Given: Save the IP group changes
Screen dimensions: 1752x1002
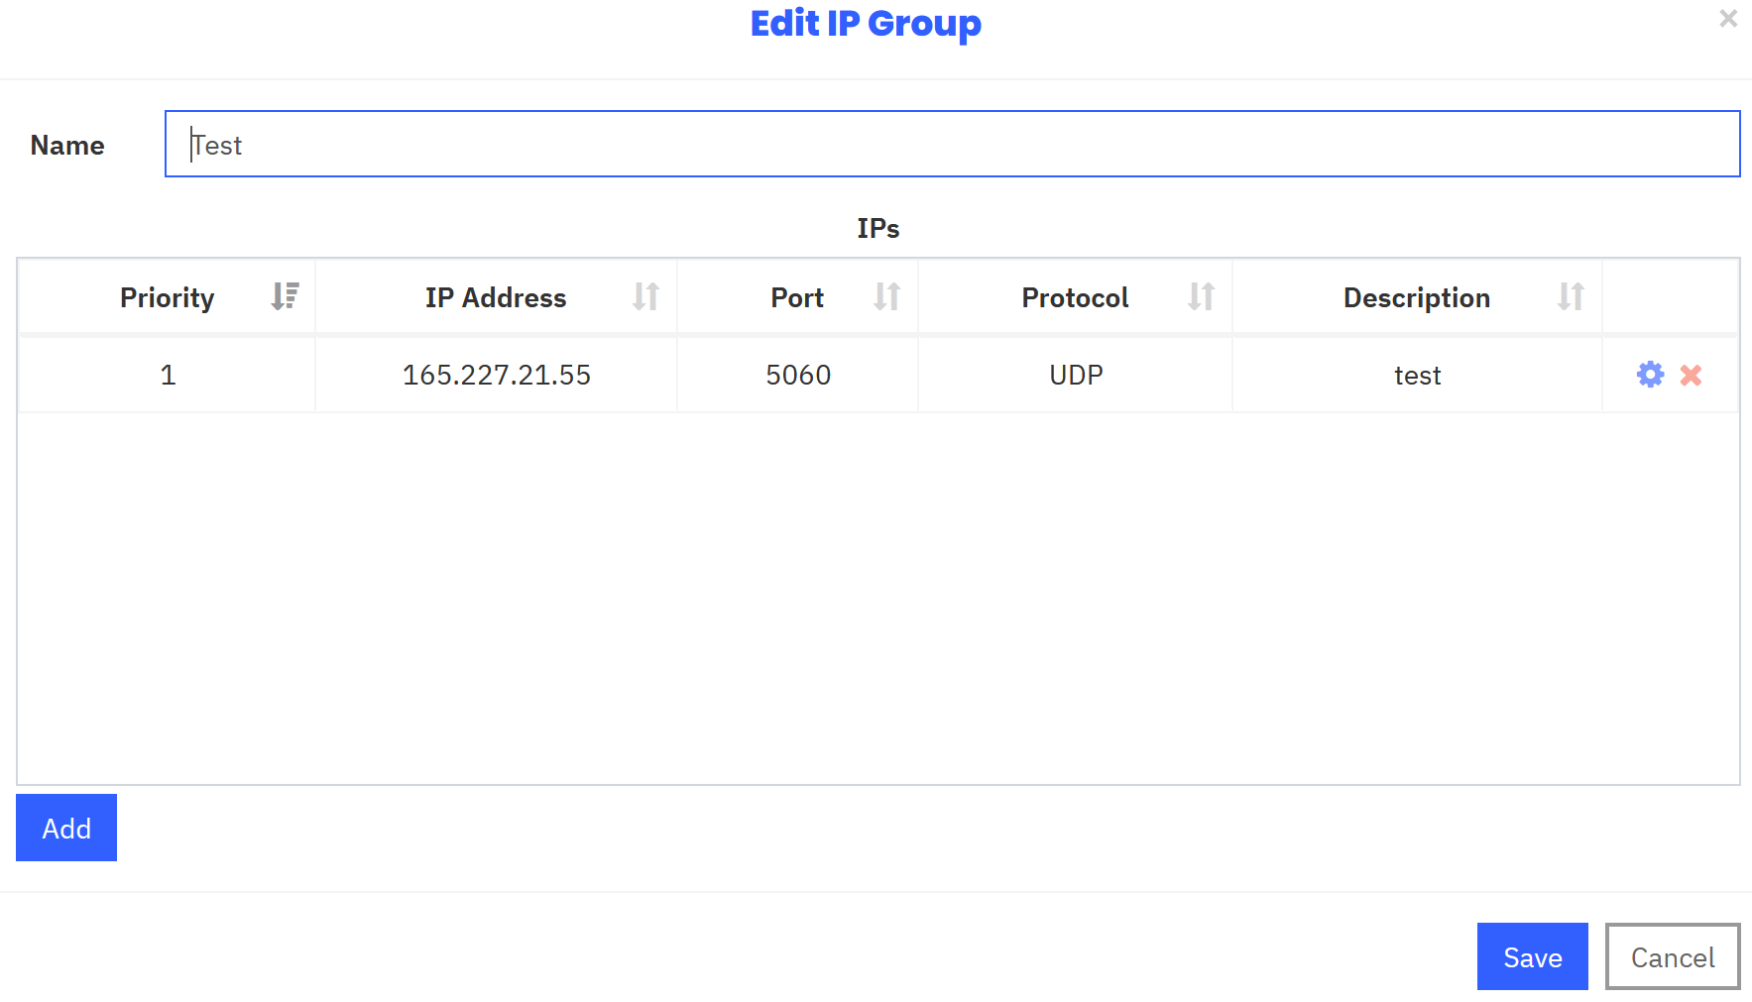Looking at the screenshot, I should pos(1532,956).
